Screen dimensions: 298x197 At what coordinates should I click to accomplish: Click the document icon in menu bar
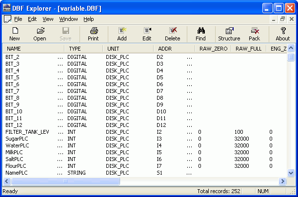click(x=8, y=19)
